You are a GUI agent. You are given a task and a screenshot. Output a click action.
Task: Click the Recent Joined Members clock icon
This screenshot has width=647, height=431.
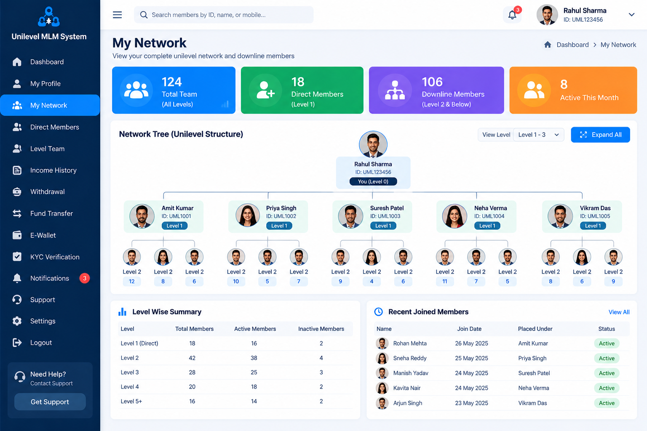[379, 312]
